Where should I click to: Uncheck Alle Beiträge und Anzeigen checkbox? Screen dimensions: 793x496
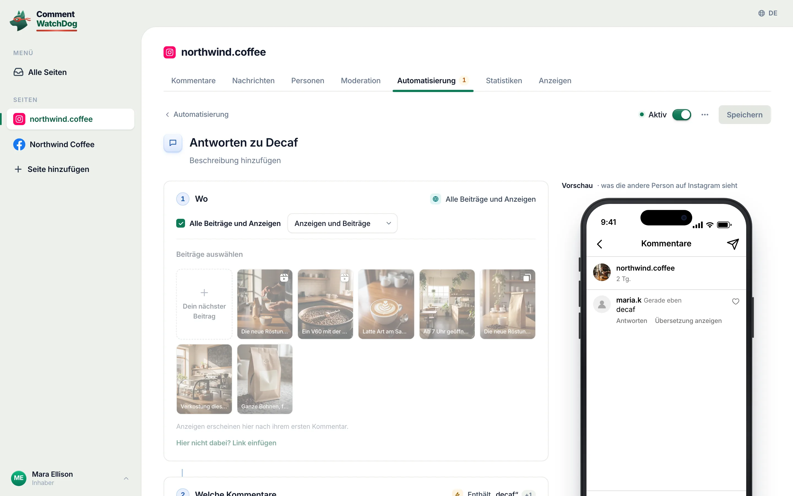coord(181,223)
